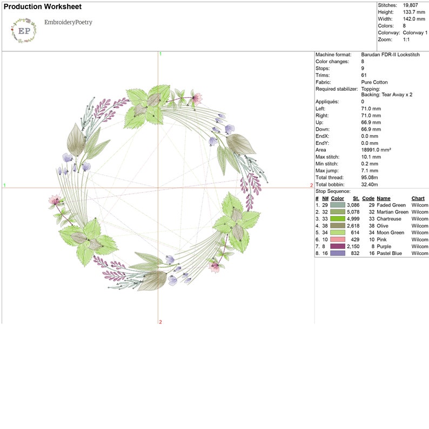The image size is (429, 429).
Task: Click the Total thread value 95.08m
Action: (370, 177)
